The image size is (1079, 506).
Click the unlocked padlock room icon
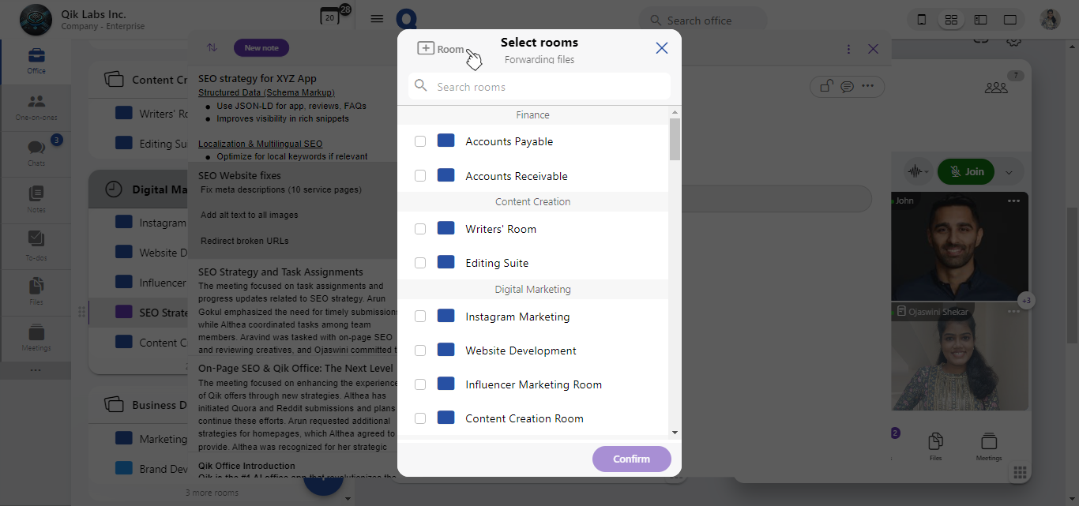point(826,86)
